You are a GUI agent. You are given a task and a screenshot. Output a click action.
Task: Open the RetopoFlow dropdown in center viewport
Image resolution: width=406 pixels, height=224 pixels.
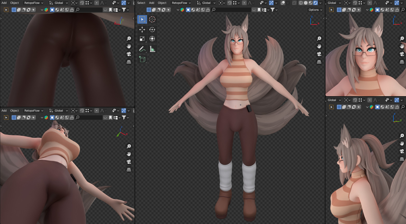181,3
